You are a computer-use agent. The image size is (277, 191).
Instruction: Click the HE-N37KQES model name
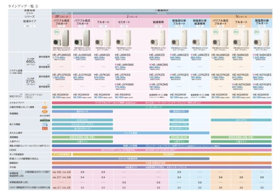(263, 75)
